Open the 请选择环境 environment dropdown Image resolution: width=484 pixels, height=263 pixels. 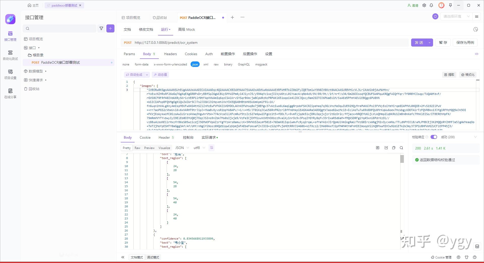point(456,16)
